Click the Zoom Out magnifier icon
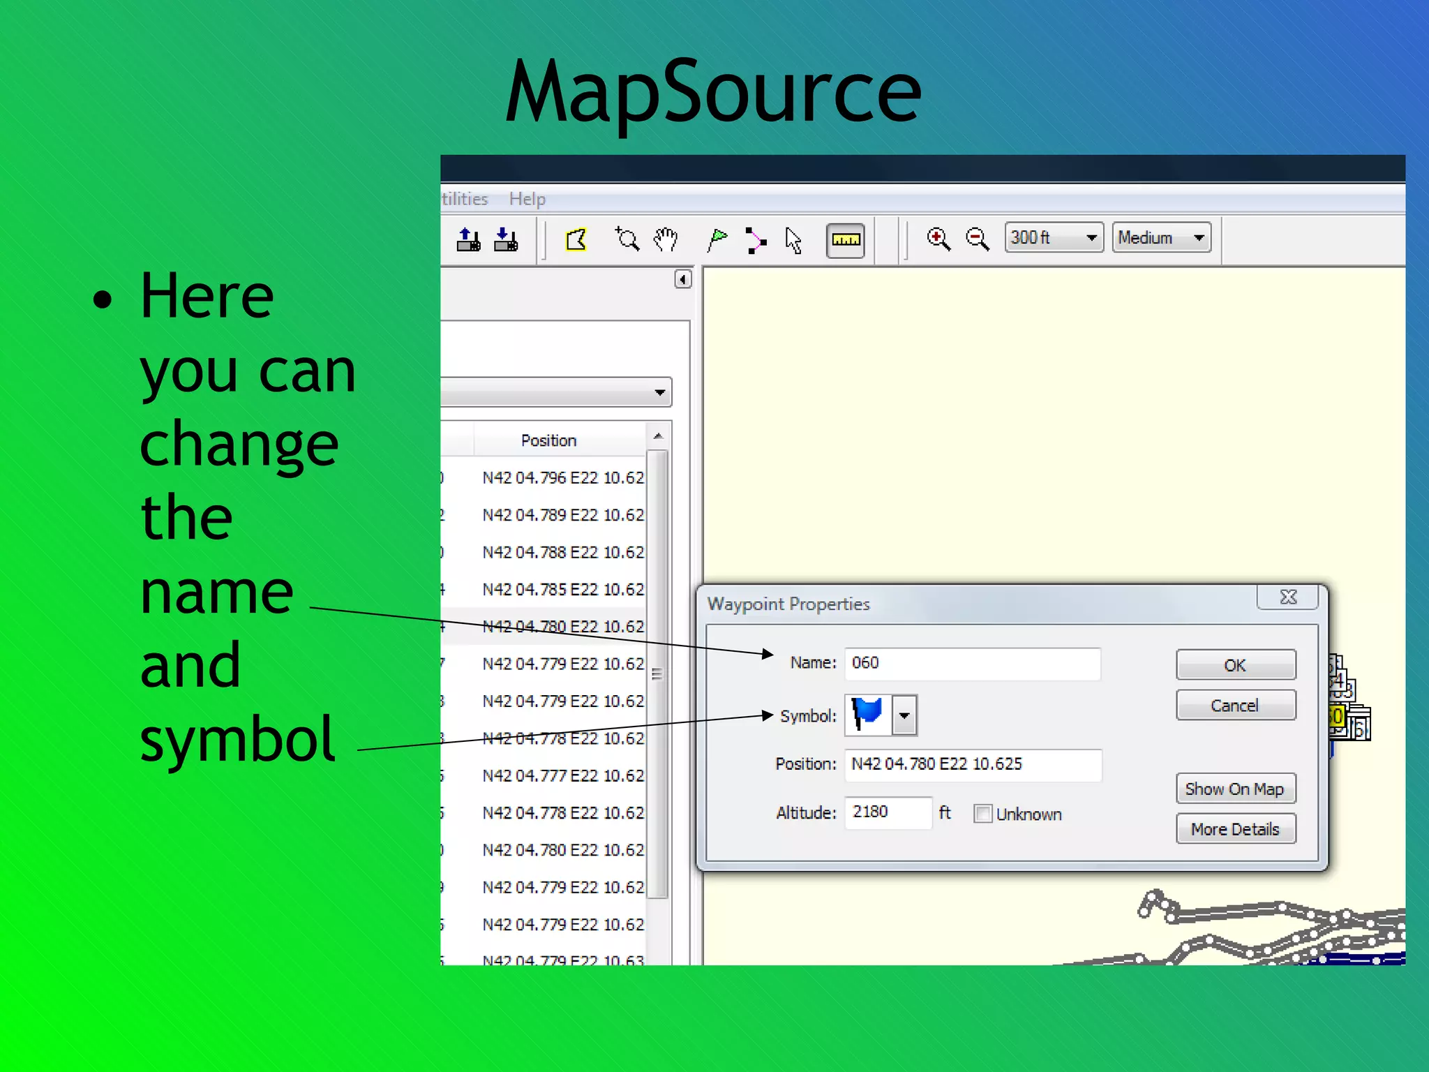1429x1072 pixels. tap(977, 239)
